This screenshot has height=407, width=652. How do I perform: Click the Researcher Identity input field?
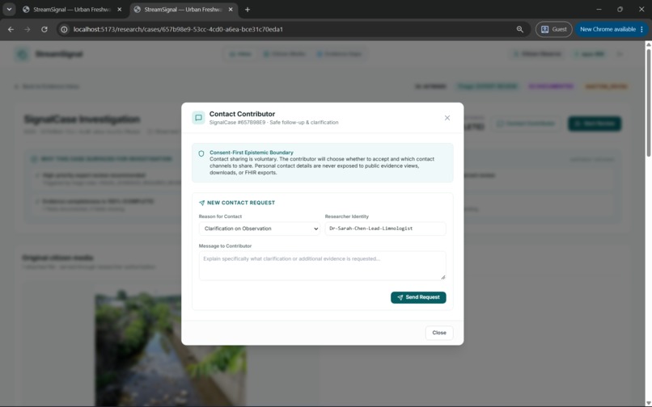386,229
